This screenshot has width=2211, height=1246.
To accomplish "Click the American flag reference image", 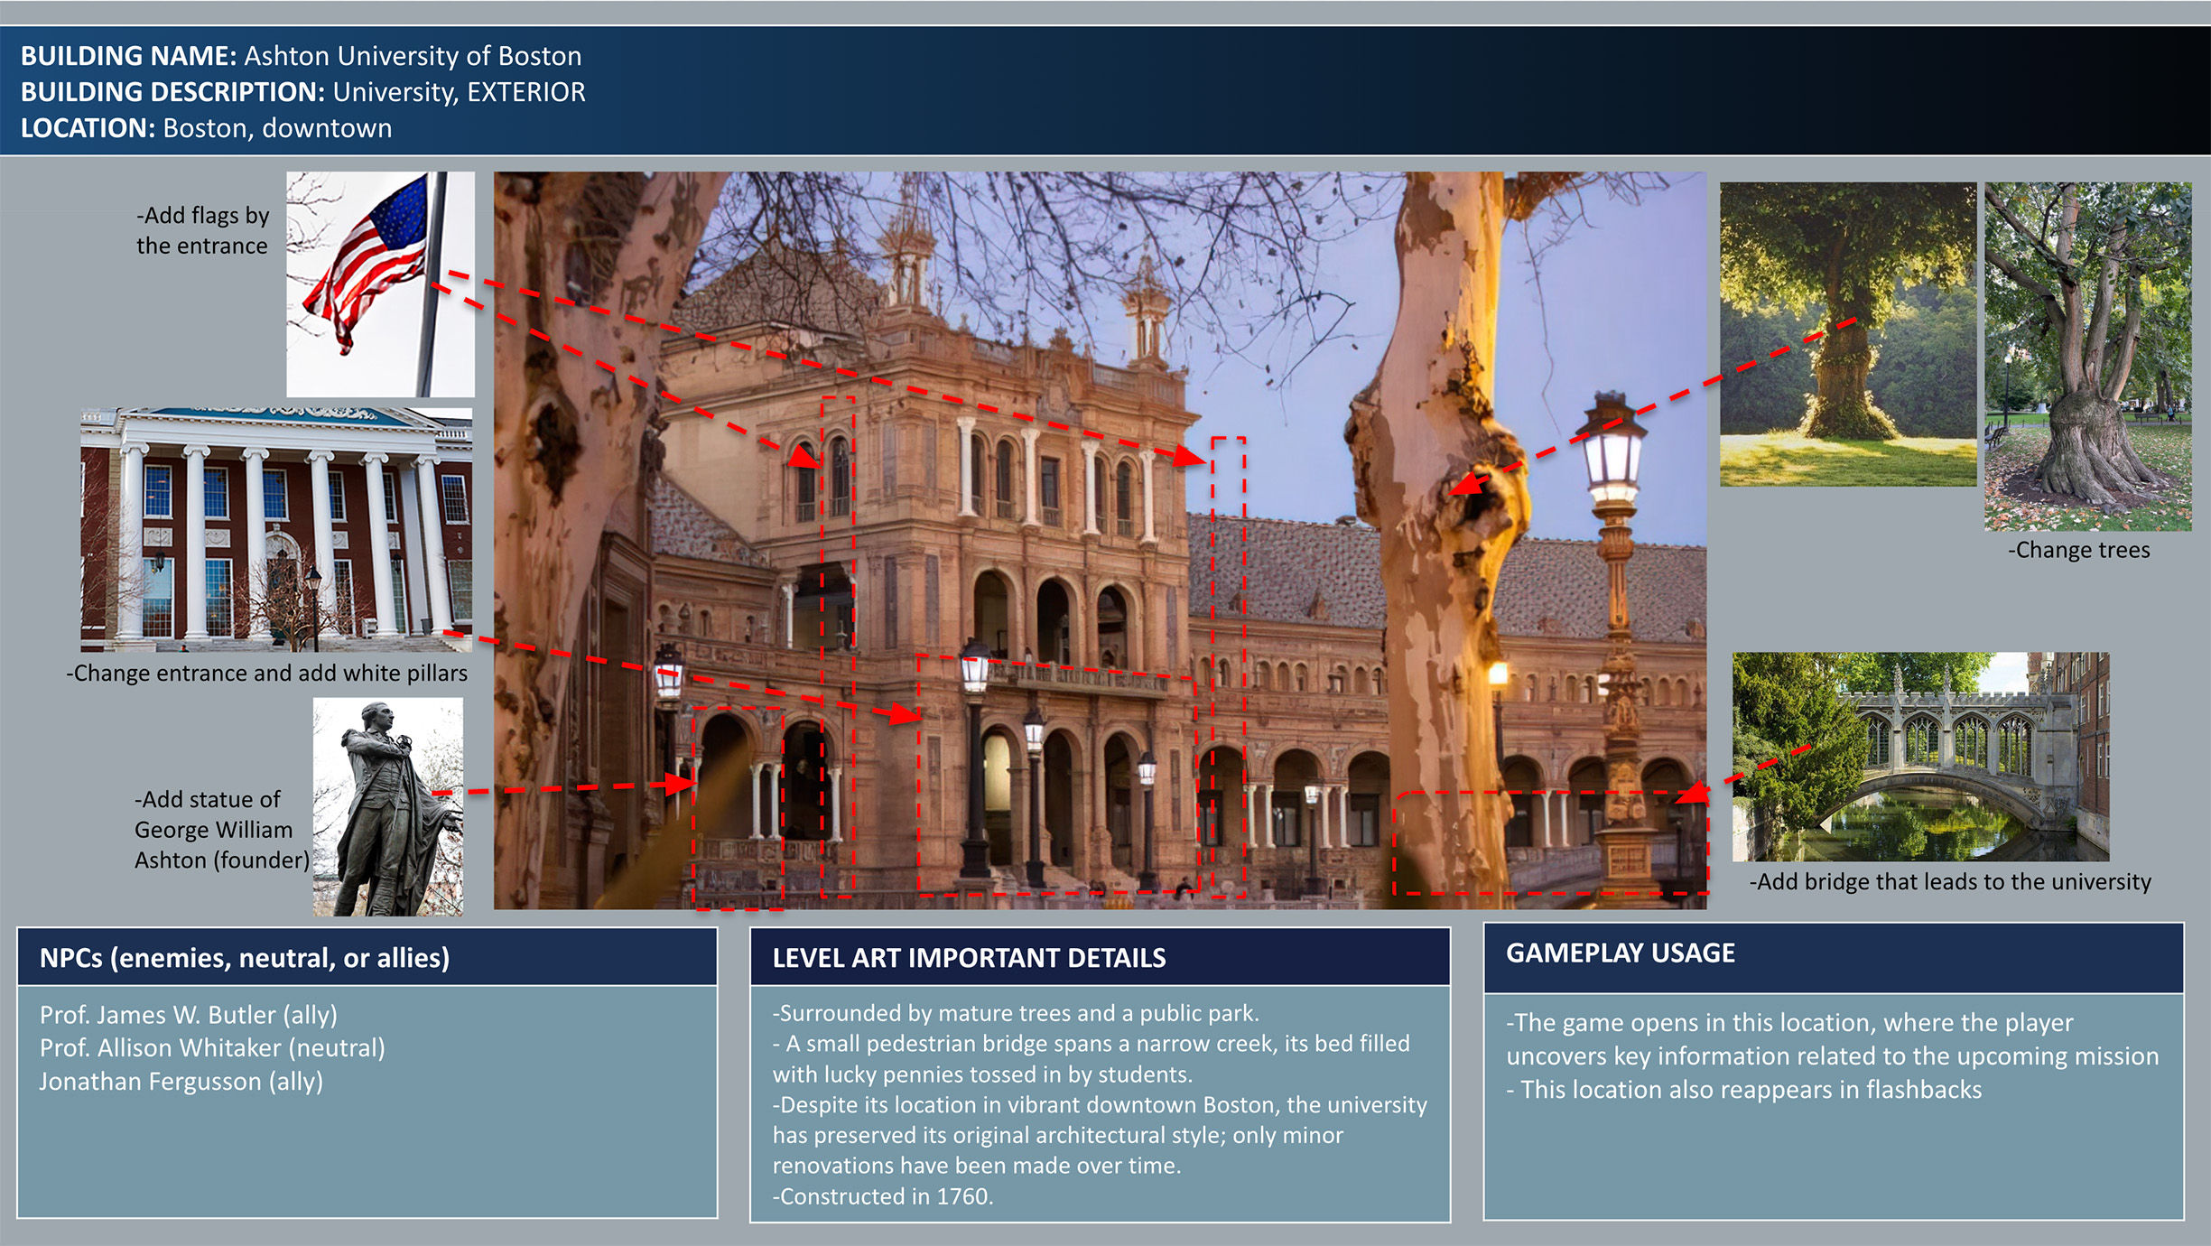I will click(x=380, y=284).
